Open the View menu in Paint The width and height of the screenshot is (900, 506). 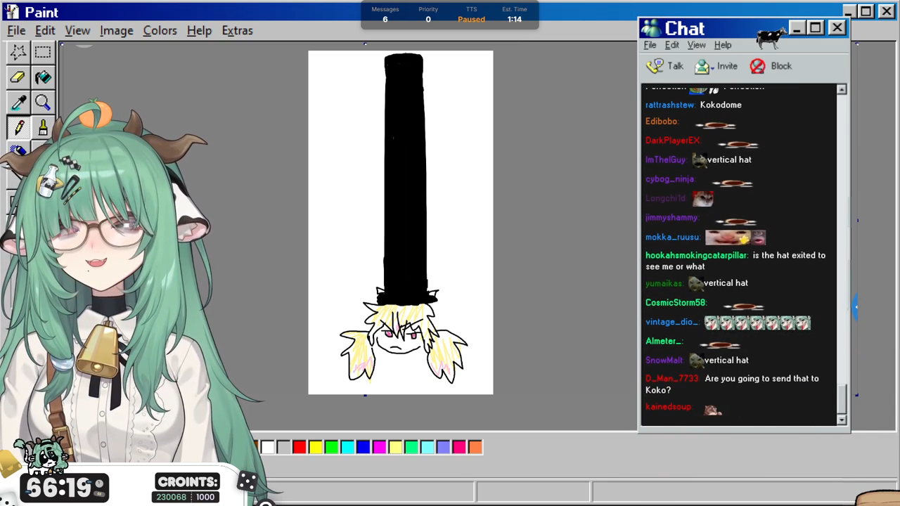point(77,30)
